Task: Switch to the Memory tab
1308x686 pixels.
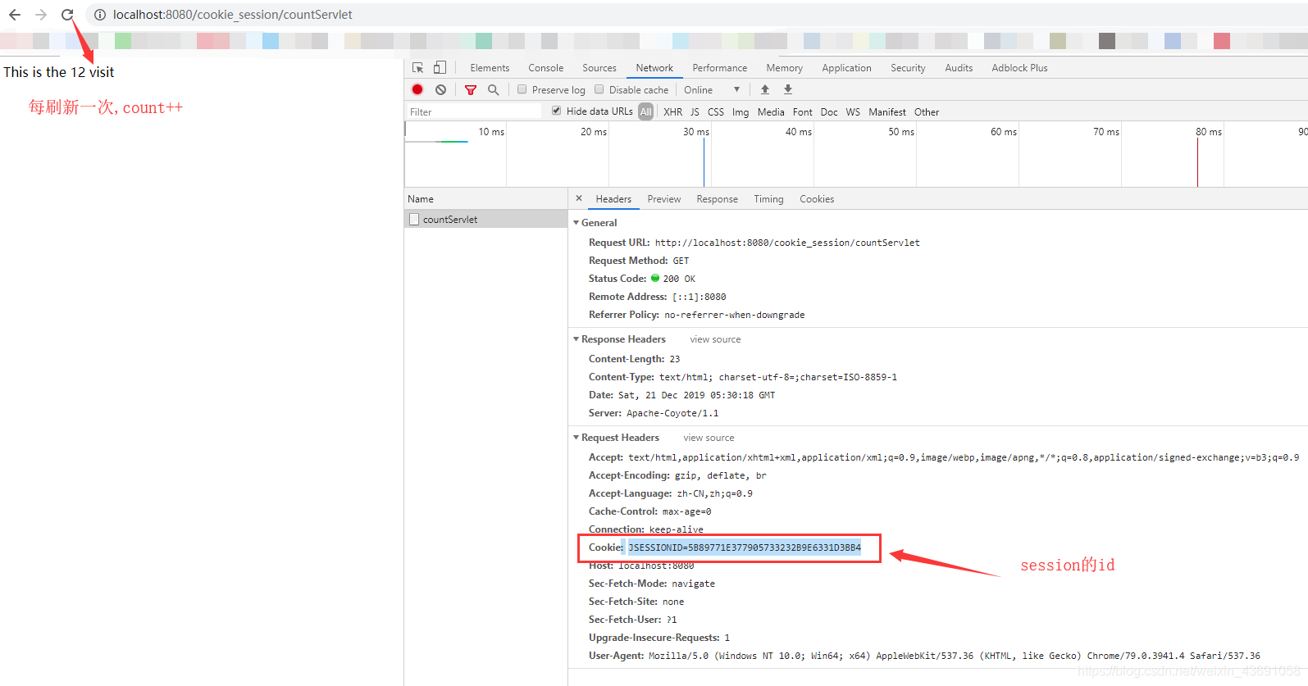Action: click(x=785, y=68)
